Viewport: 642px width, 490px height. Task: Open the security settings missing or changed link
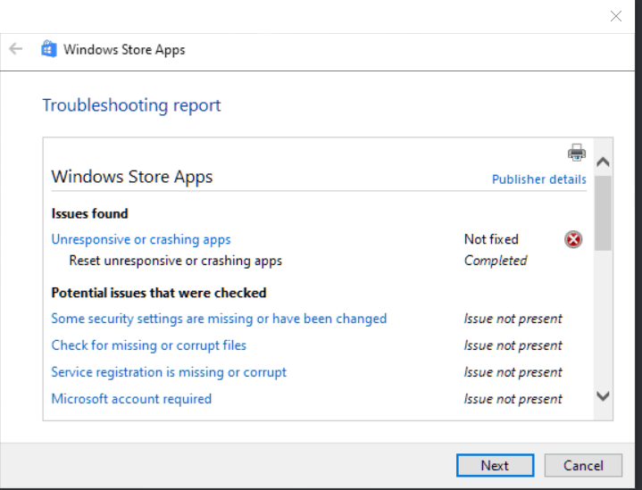[x=219, y=319]
